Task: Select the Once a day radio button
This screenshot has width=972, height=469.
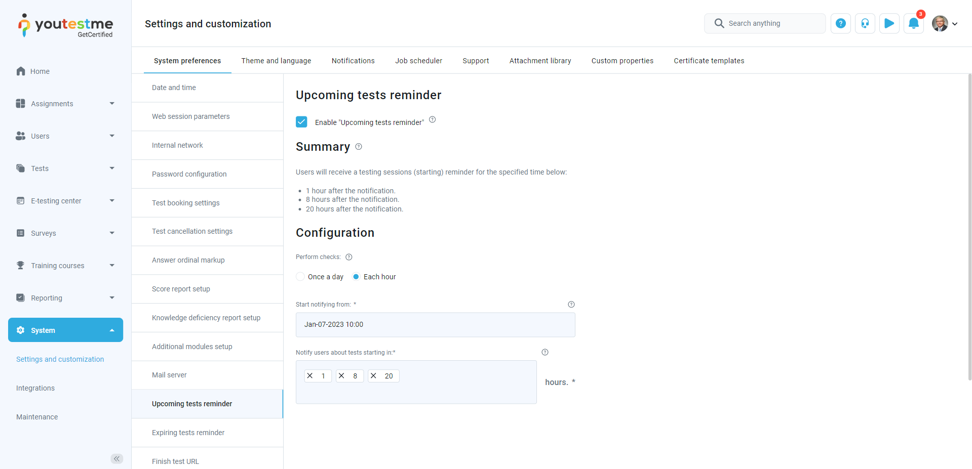Action: 300,277
